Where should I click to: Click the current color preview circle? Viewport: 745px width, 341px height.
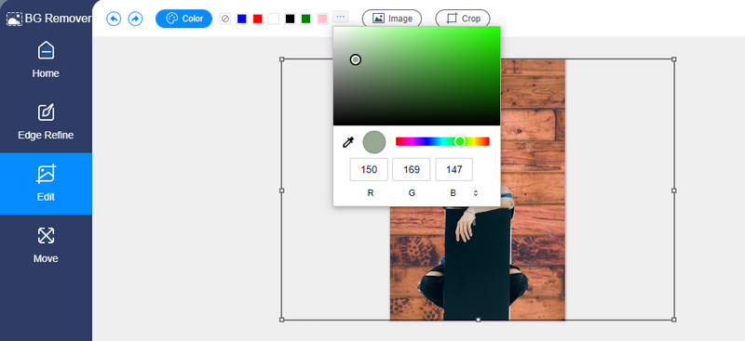click(x=374, y=142)
